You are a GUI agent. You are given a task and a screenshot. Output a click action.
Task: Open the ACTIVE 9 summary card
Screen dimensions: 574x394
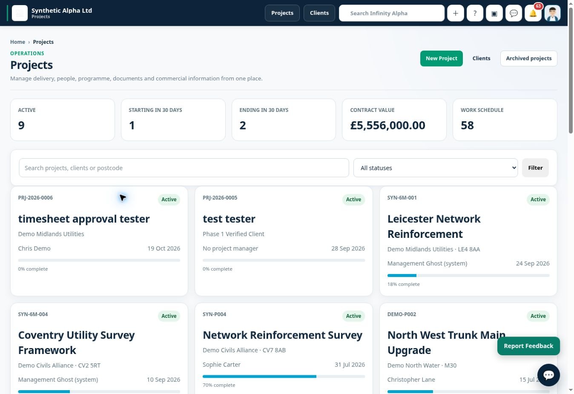pyautogui.click(x=63, y=120)
